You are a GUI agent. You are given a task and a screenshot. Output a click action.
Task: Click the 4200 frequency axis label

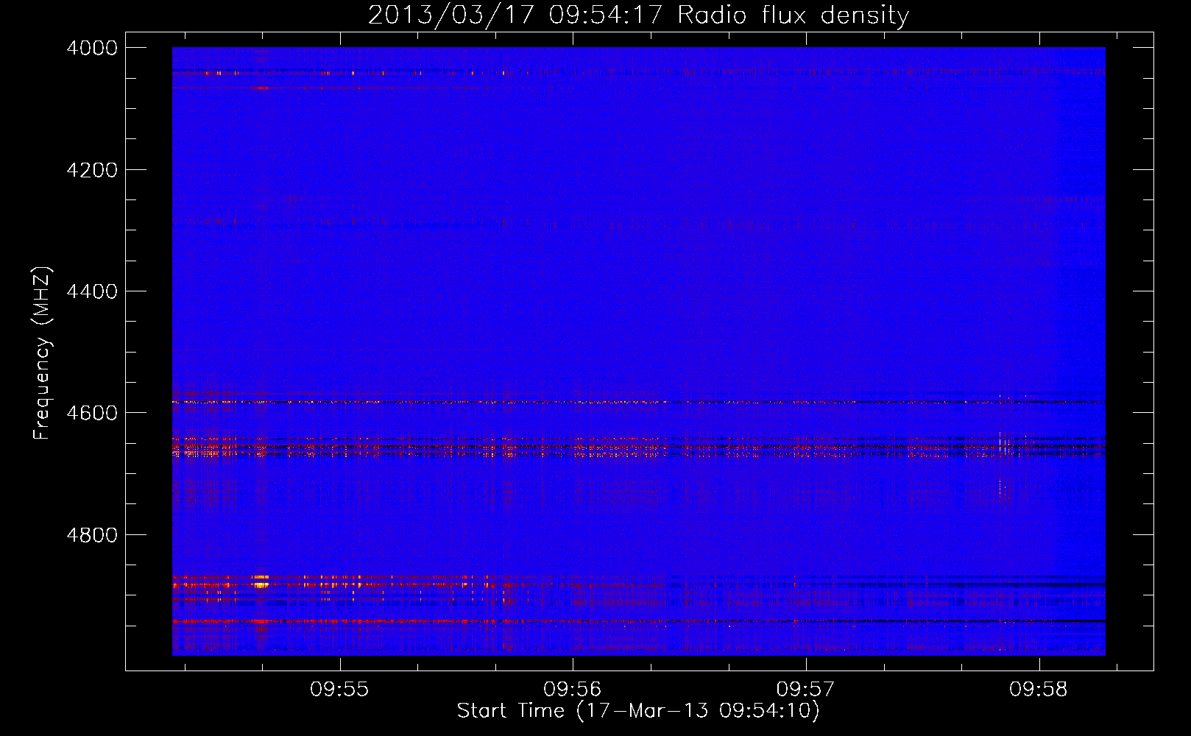tap(92, 170)
